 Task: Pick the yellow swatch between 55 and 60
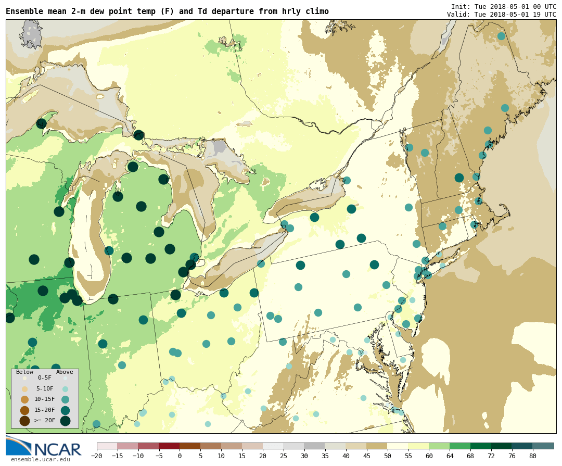[418, 446]
